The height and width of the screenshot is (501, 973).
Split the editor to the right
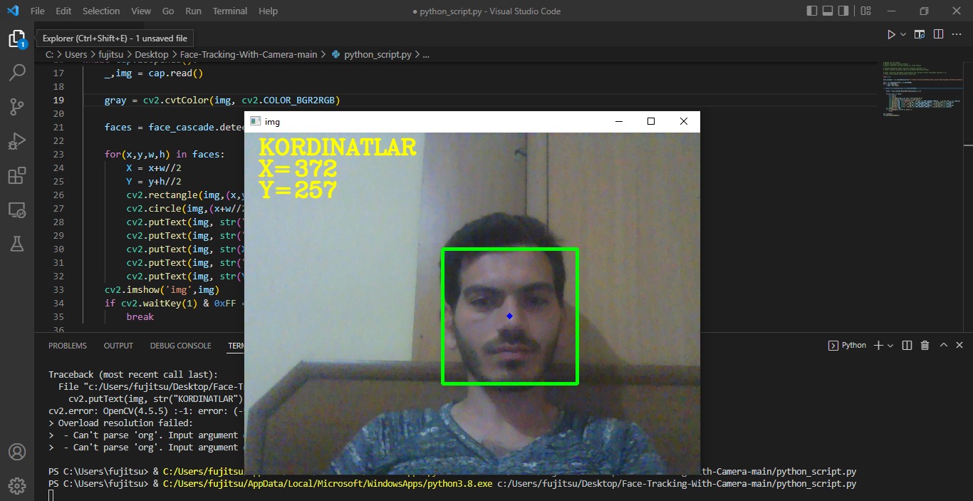pyautogui.click(x=939, y=33)
